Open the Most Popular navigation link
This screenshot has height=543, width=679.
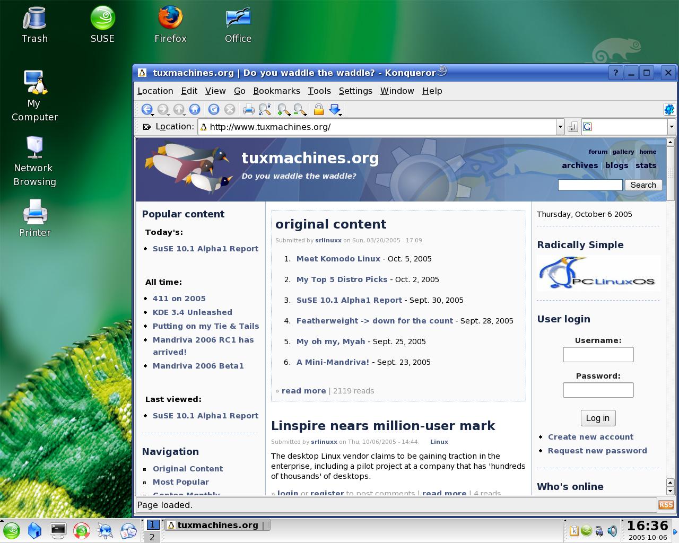180,482
